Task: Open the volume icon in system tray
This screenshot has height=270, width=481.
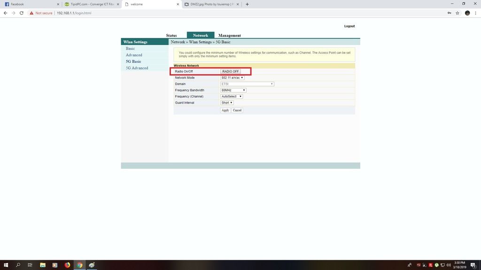Action: [449, 265]
